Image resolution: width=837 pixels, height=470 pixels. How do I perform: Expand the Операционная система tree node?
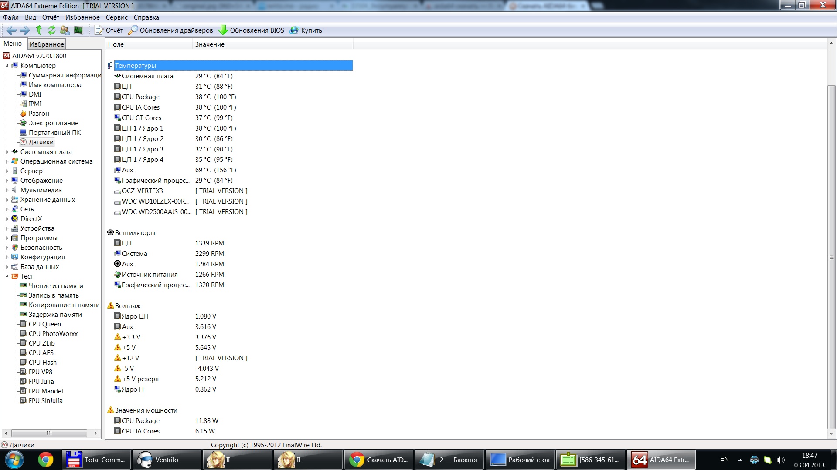click(x=7, y=161)
